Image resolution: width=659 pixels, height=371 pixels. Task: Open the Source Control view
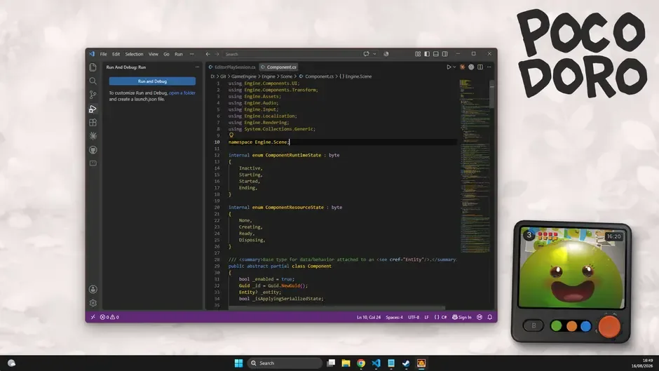pos(93,95)
